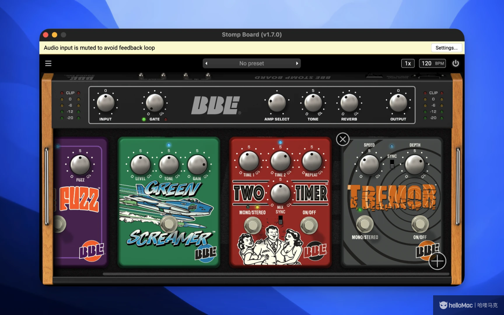This screenshot has height=315, width=504.
Task: Click the Two Timer BBE badge
Action: pos(316,251)
